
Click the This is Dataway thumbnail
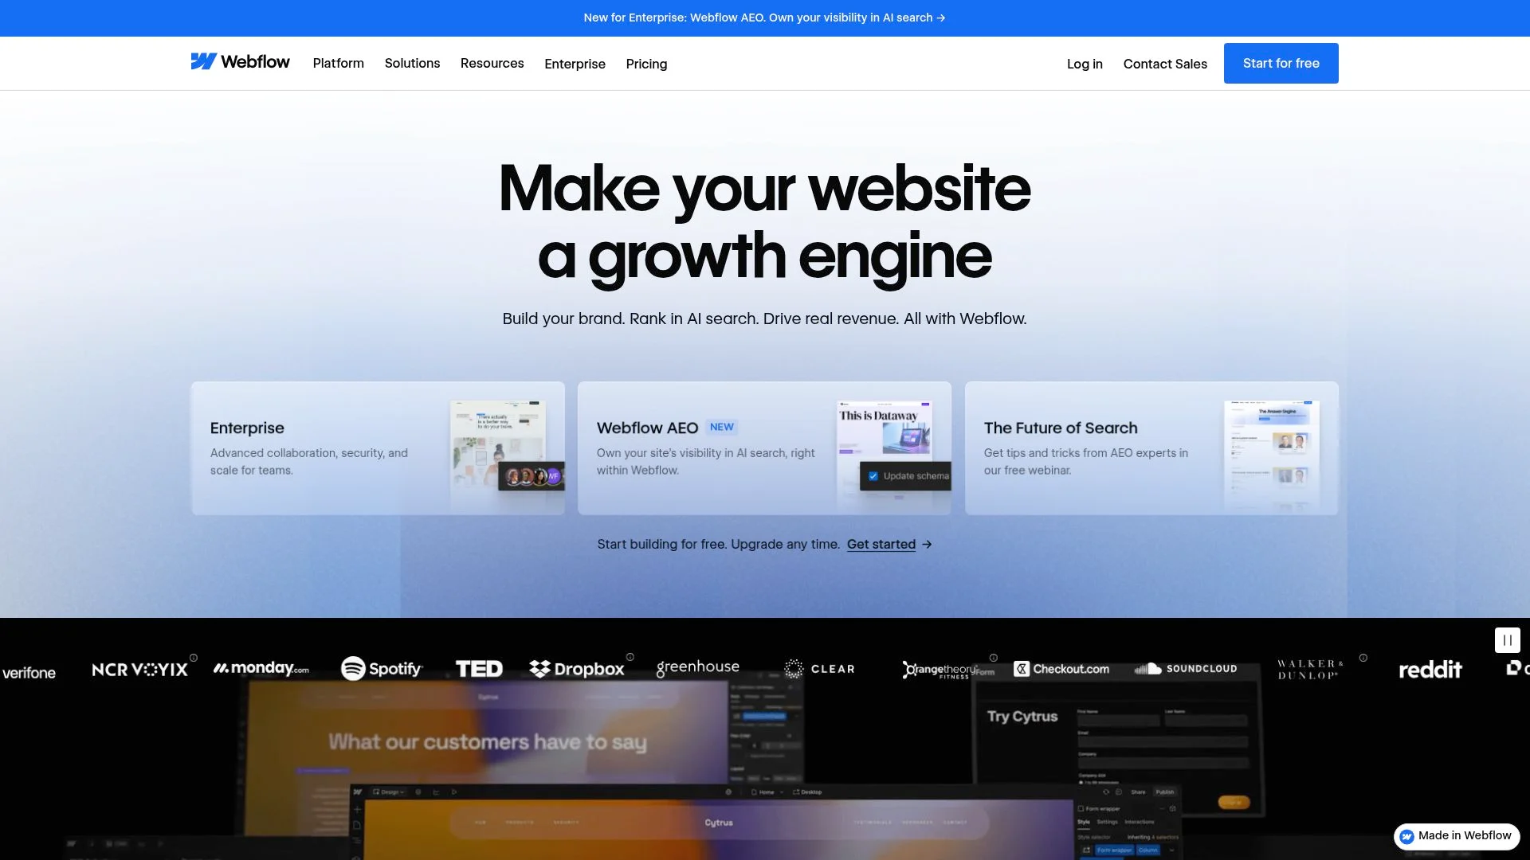pos(885,430)
